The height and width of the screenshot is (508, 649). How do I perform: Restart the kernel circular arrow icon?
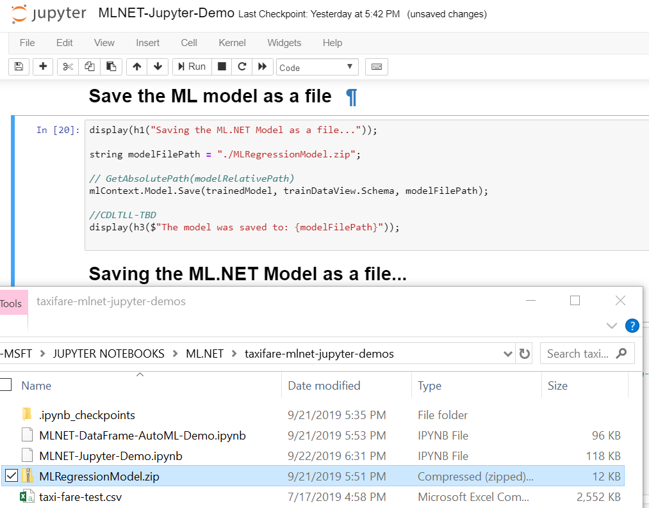tap(242, 67)
